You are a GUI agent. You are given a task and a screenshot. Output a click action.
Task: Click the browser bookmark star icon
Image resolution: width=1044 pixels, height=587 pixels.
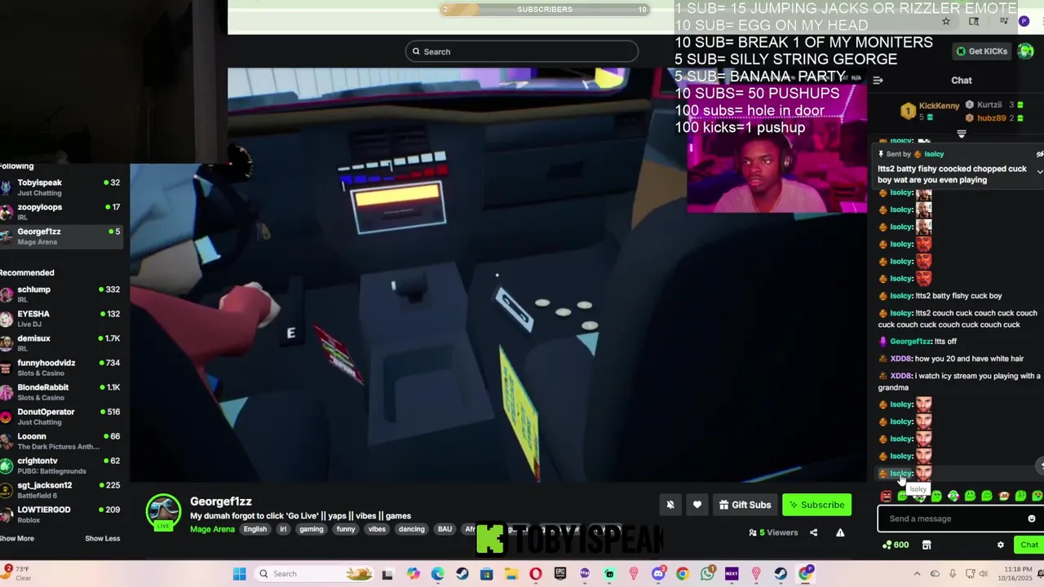click(x=946, y=21)
